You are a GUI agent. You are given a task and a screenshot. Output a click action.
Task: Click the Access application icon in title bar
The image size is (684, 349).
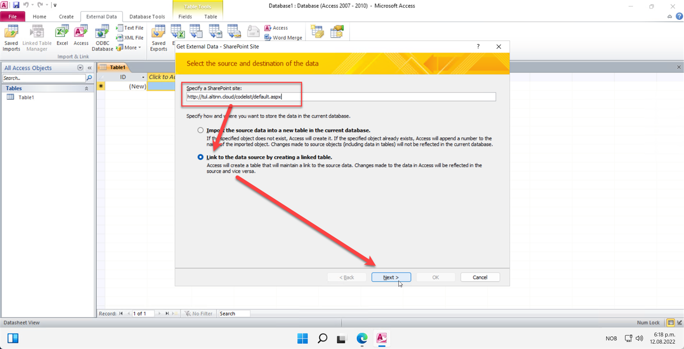coord(5,5)
